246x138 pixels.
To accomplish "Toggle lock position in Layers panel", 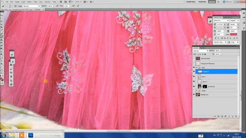I will [203, 54].
